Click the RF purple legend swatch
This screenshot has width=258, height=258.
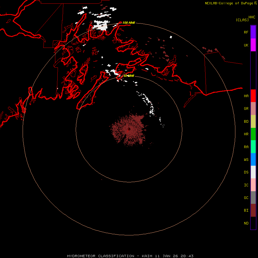pyautogui.click(x=253, y=32)
